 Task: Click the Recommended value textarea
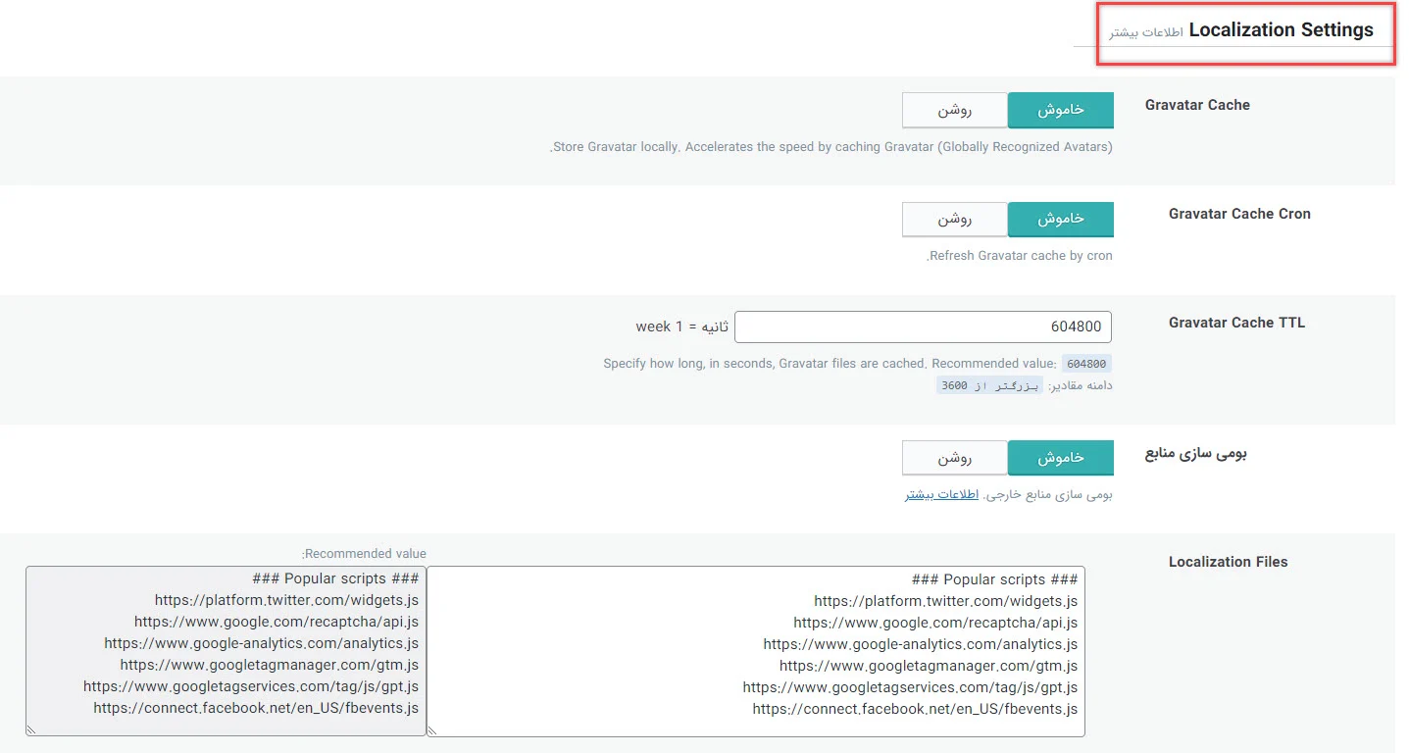point(226,651)
